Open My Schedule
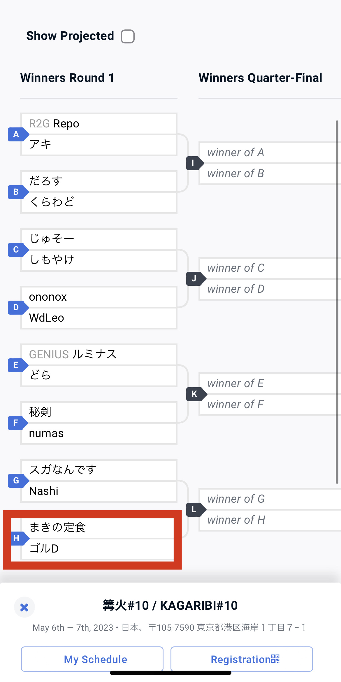This screenshot has height=682, width=341. click(92, 659)
